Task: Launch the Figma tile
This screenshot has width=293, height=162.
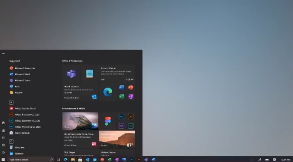Action: pyautogui.click(x=108, y=121)
